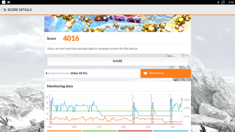Image resolution: width=235 pixels, height=132 pixels.
Task: Toggle the red legend bar below chart
Action: pos(135,131)
